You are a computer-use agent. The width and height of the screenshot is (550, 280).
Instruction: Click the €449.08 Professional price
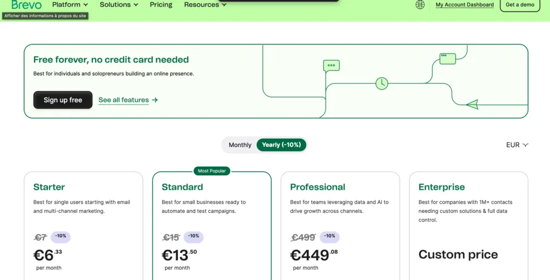coord(314,255)
